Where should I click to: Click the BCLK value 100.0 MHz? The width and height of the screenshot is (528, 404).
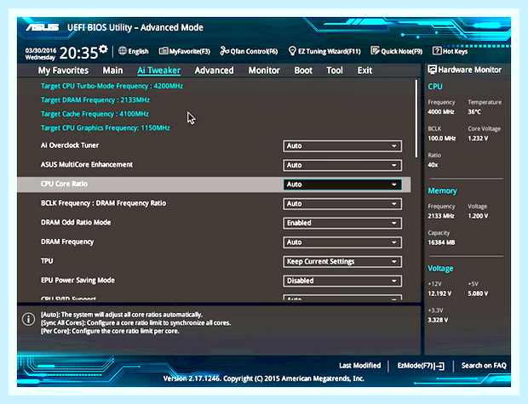tap(441, 139)
